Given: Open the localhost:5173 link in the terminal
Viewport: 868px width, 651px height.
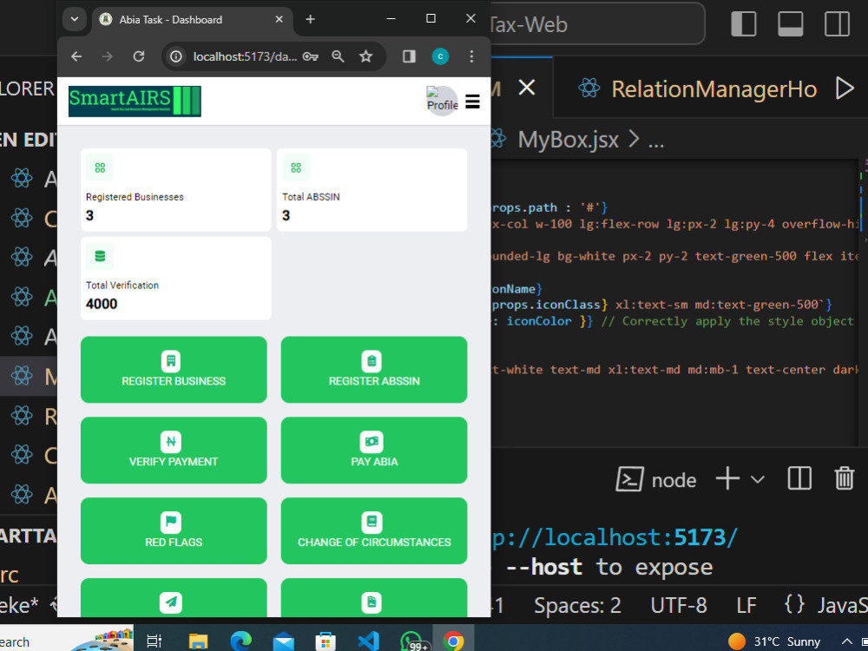Looking at the screenshot, I should click(615, 537).
